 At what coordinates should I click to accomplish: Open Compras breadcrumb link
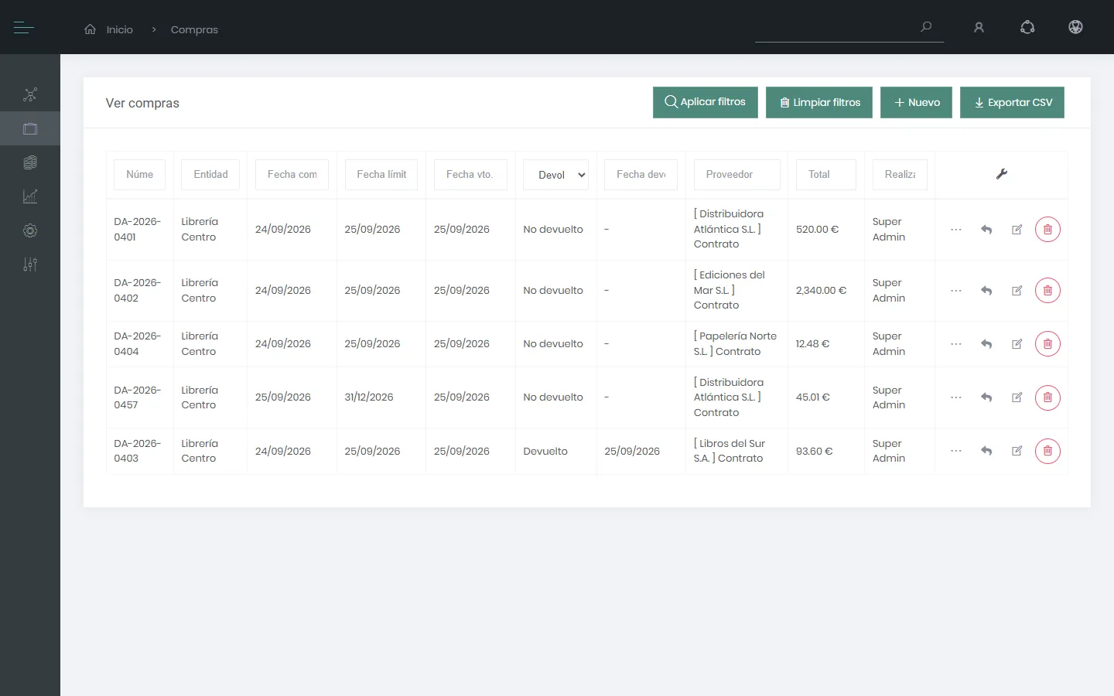pyautogui.click(x=194, y=29)
